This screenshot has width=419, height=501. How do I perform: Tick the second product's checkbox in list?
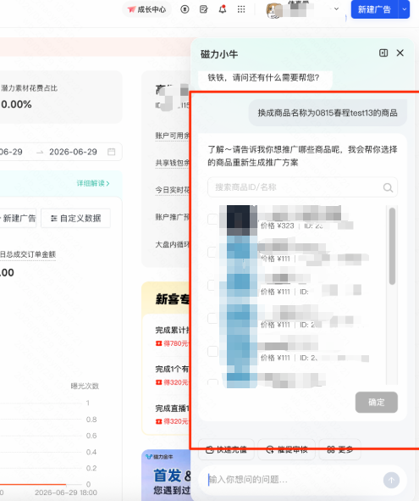pos(212,252)
